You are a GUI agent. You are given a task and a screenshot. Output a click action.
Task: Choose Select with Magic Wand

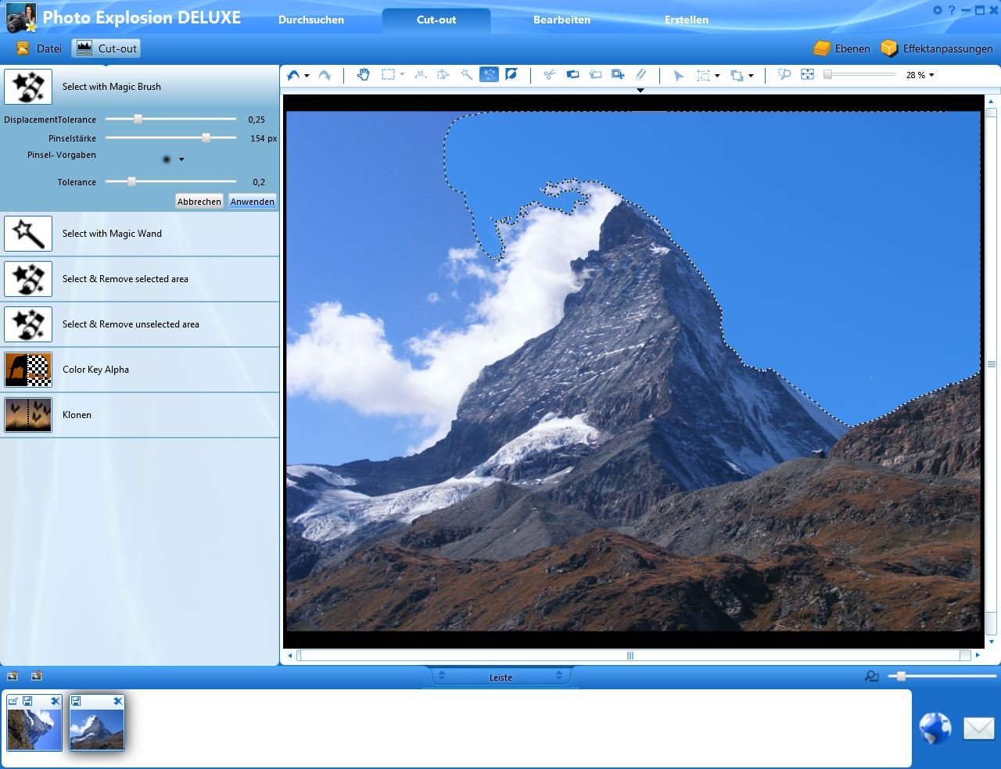pos(139,234)
